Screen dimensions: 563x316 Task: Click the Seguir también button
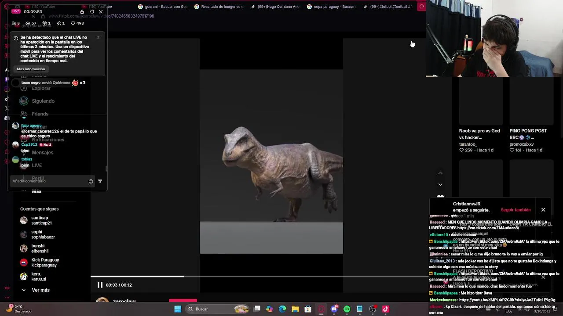(515, 210)
